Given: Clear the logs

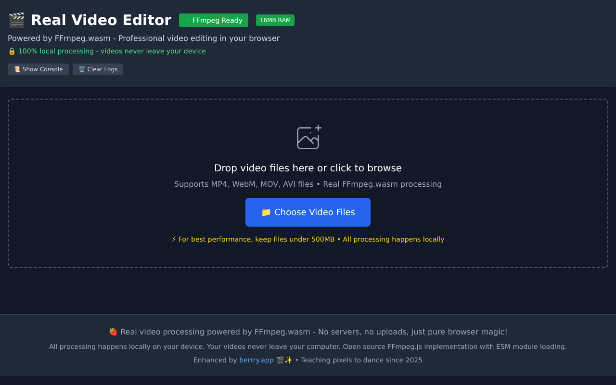Looking at the screenshot, I should tap(98, 69).
